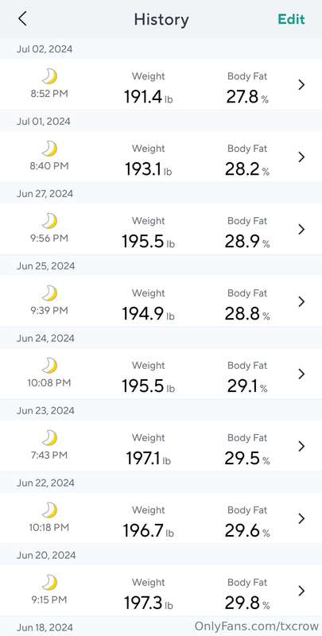Open details chevron for 191.4 lb entry
322x636 pixels.
pyautogui.click(x=301, y=85)
